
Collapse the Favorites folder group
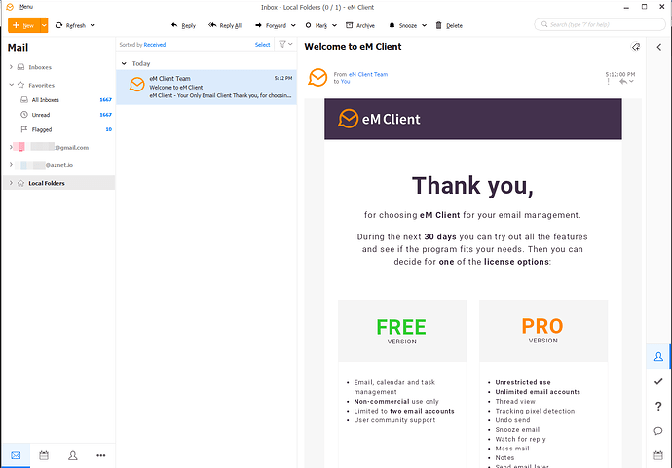coord(11,85)
